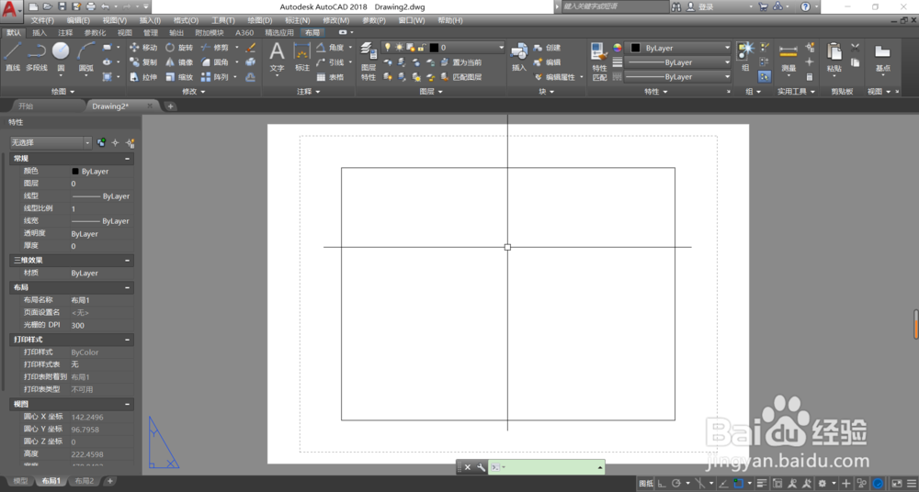Click the black layer color swatch

[x=434, y=48]
